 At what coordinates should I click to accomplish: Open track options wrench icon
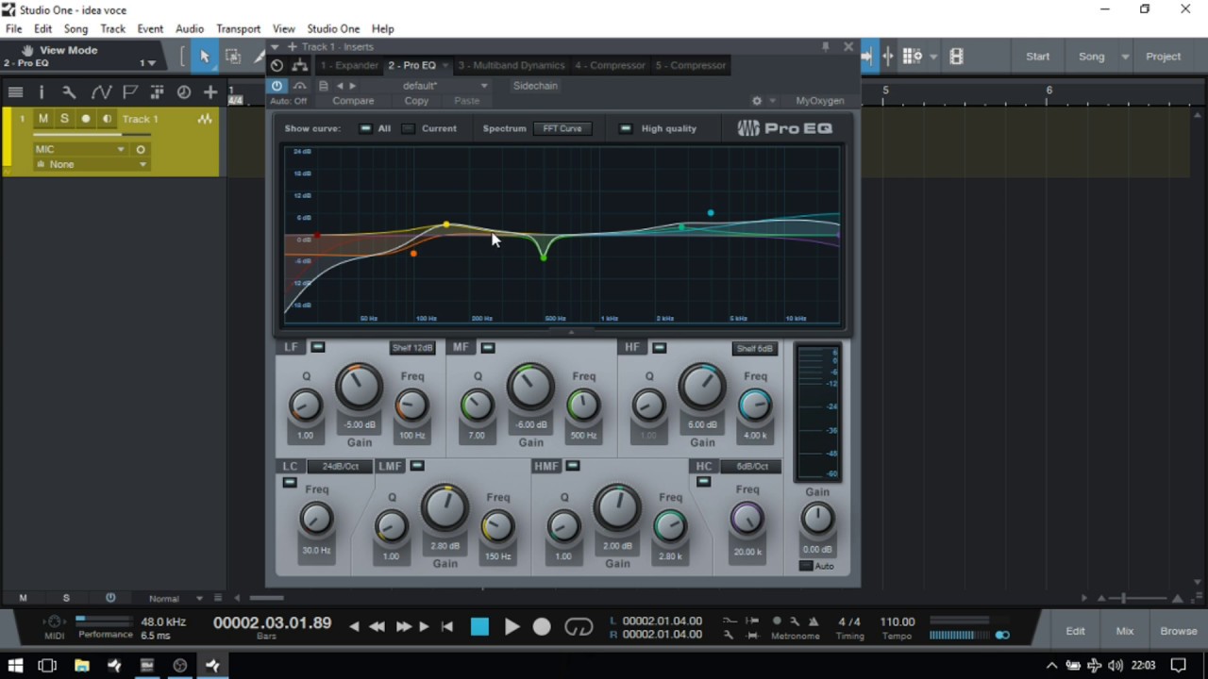(x=69, y=92)
